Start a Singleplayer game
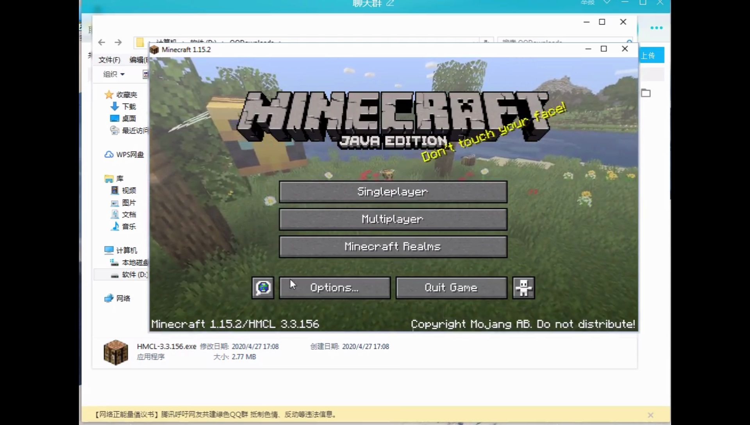This screenshot has width=750, height=425. [x=393, y=191]
